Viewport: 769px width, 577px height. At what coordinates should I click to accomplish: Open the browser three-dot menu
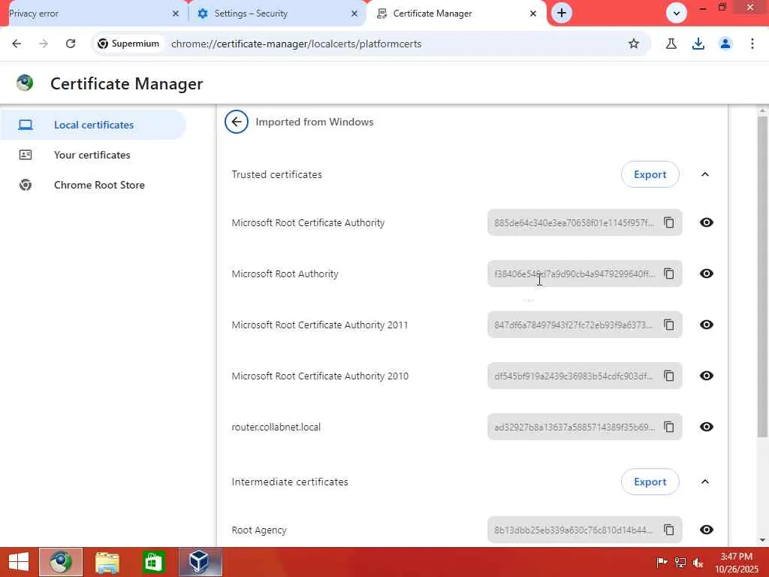pyautogui.click(x=752, y=44)
